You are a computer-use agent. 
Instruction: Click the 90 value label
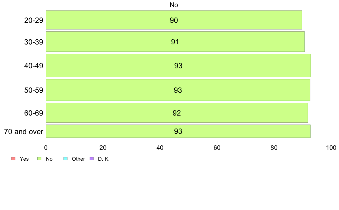click(x=174, y=20)
